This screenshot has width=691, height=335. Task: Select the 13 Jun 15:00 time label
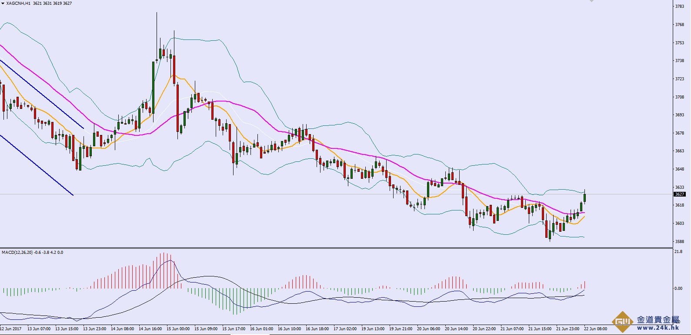coord(67,329)
